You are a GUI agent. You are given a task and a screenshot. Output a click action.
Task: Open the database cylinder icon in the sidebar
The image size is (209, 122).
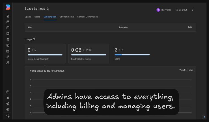click(8, 28)
